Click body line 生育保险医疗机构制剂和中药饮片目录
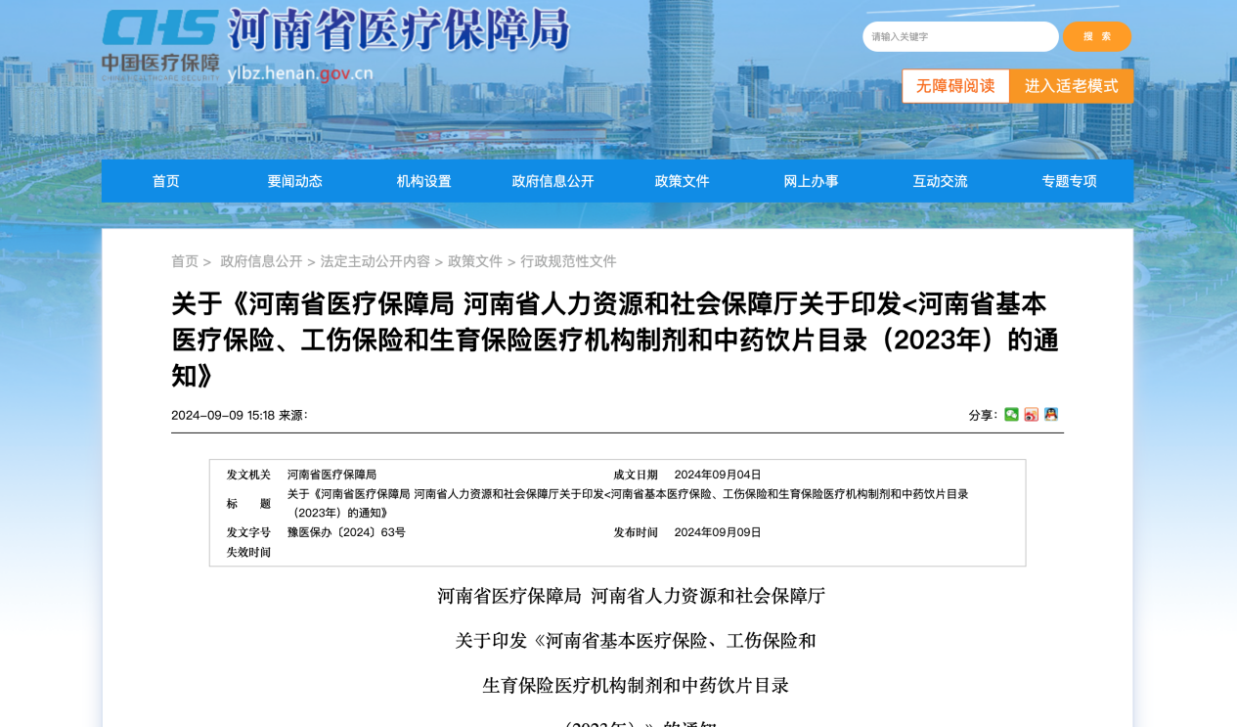 click(x=636, y=685)
